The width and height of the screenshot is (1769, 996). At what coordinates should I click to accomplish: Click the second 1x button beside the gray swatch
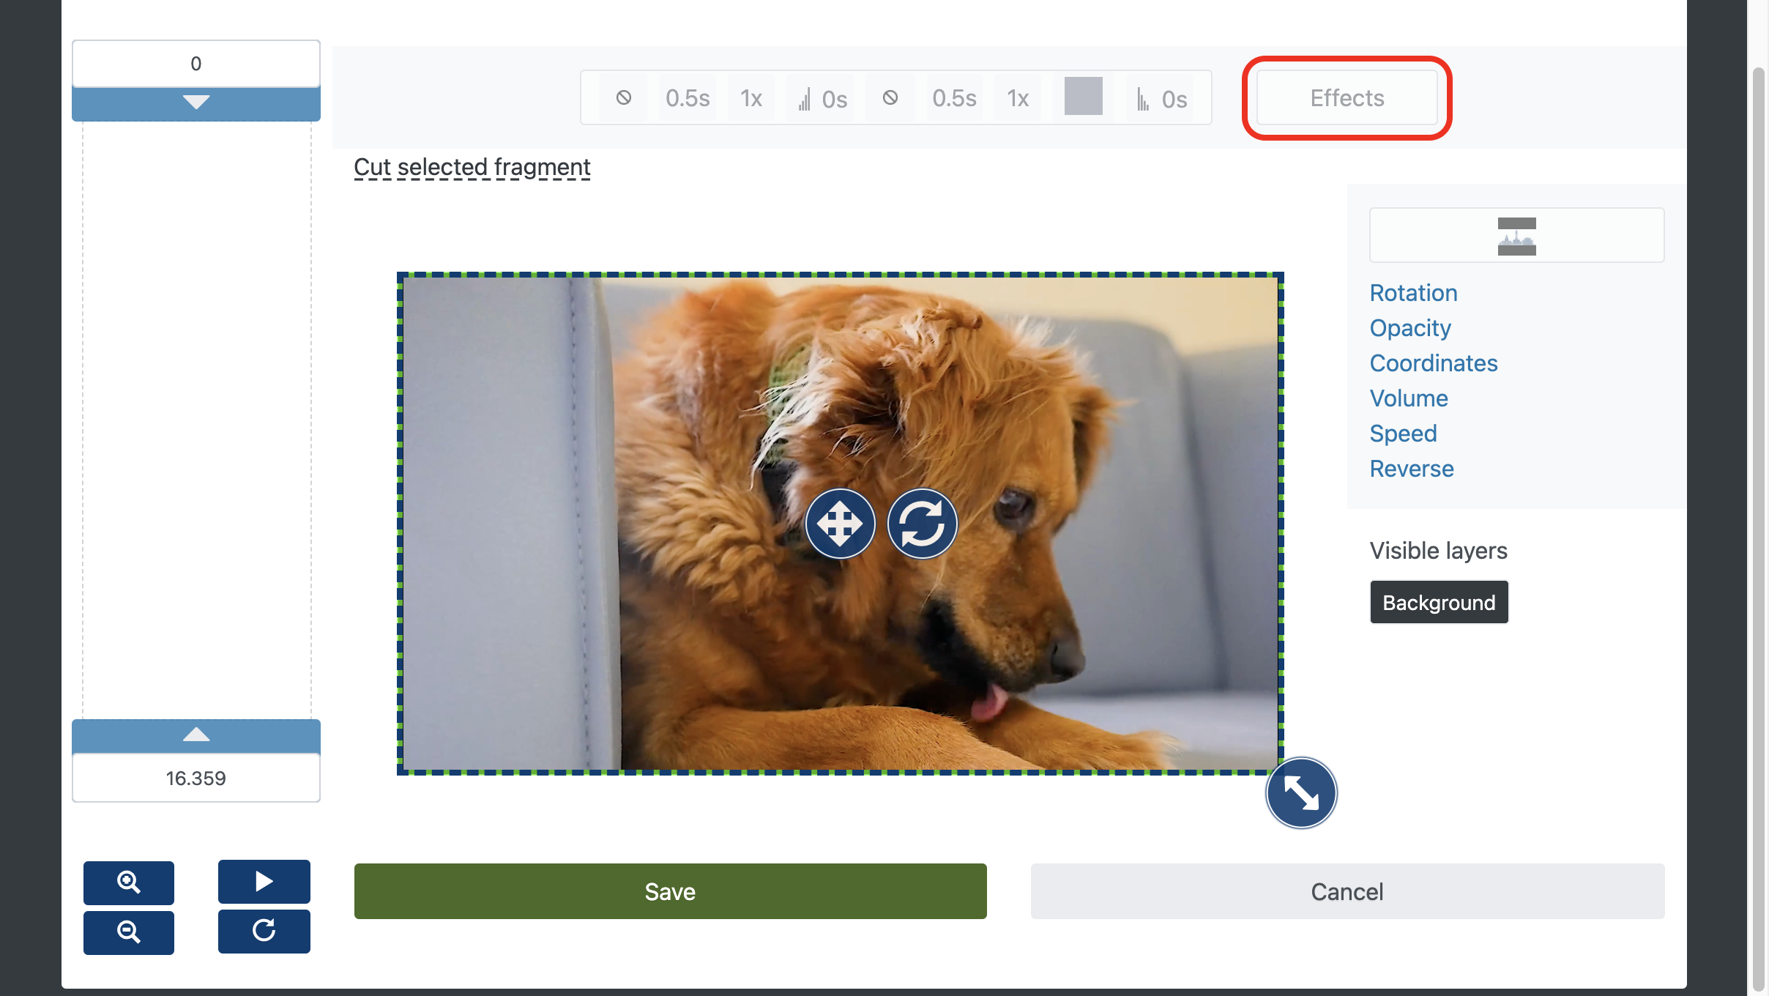pos(1018,97)
